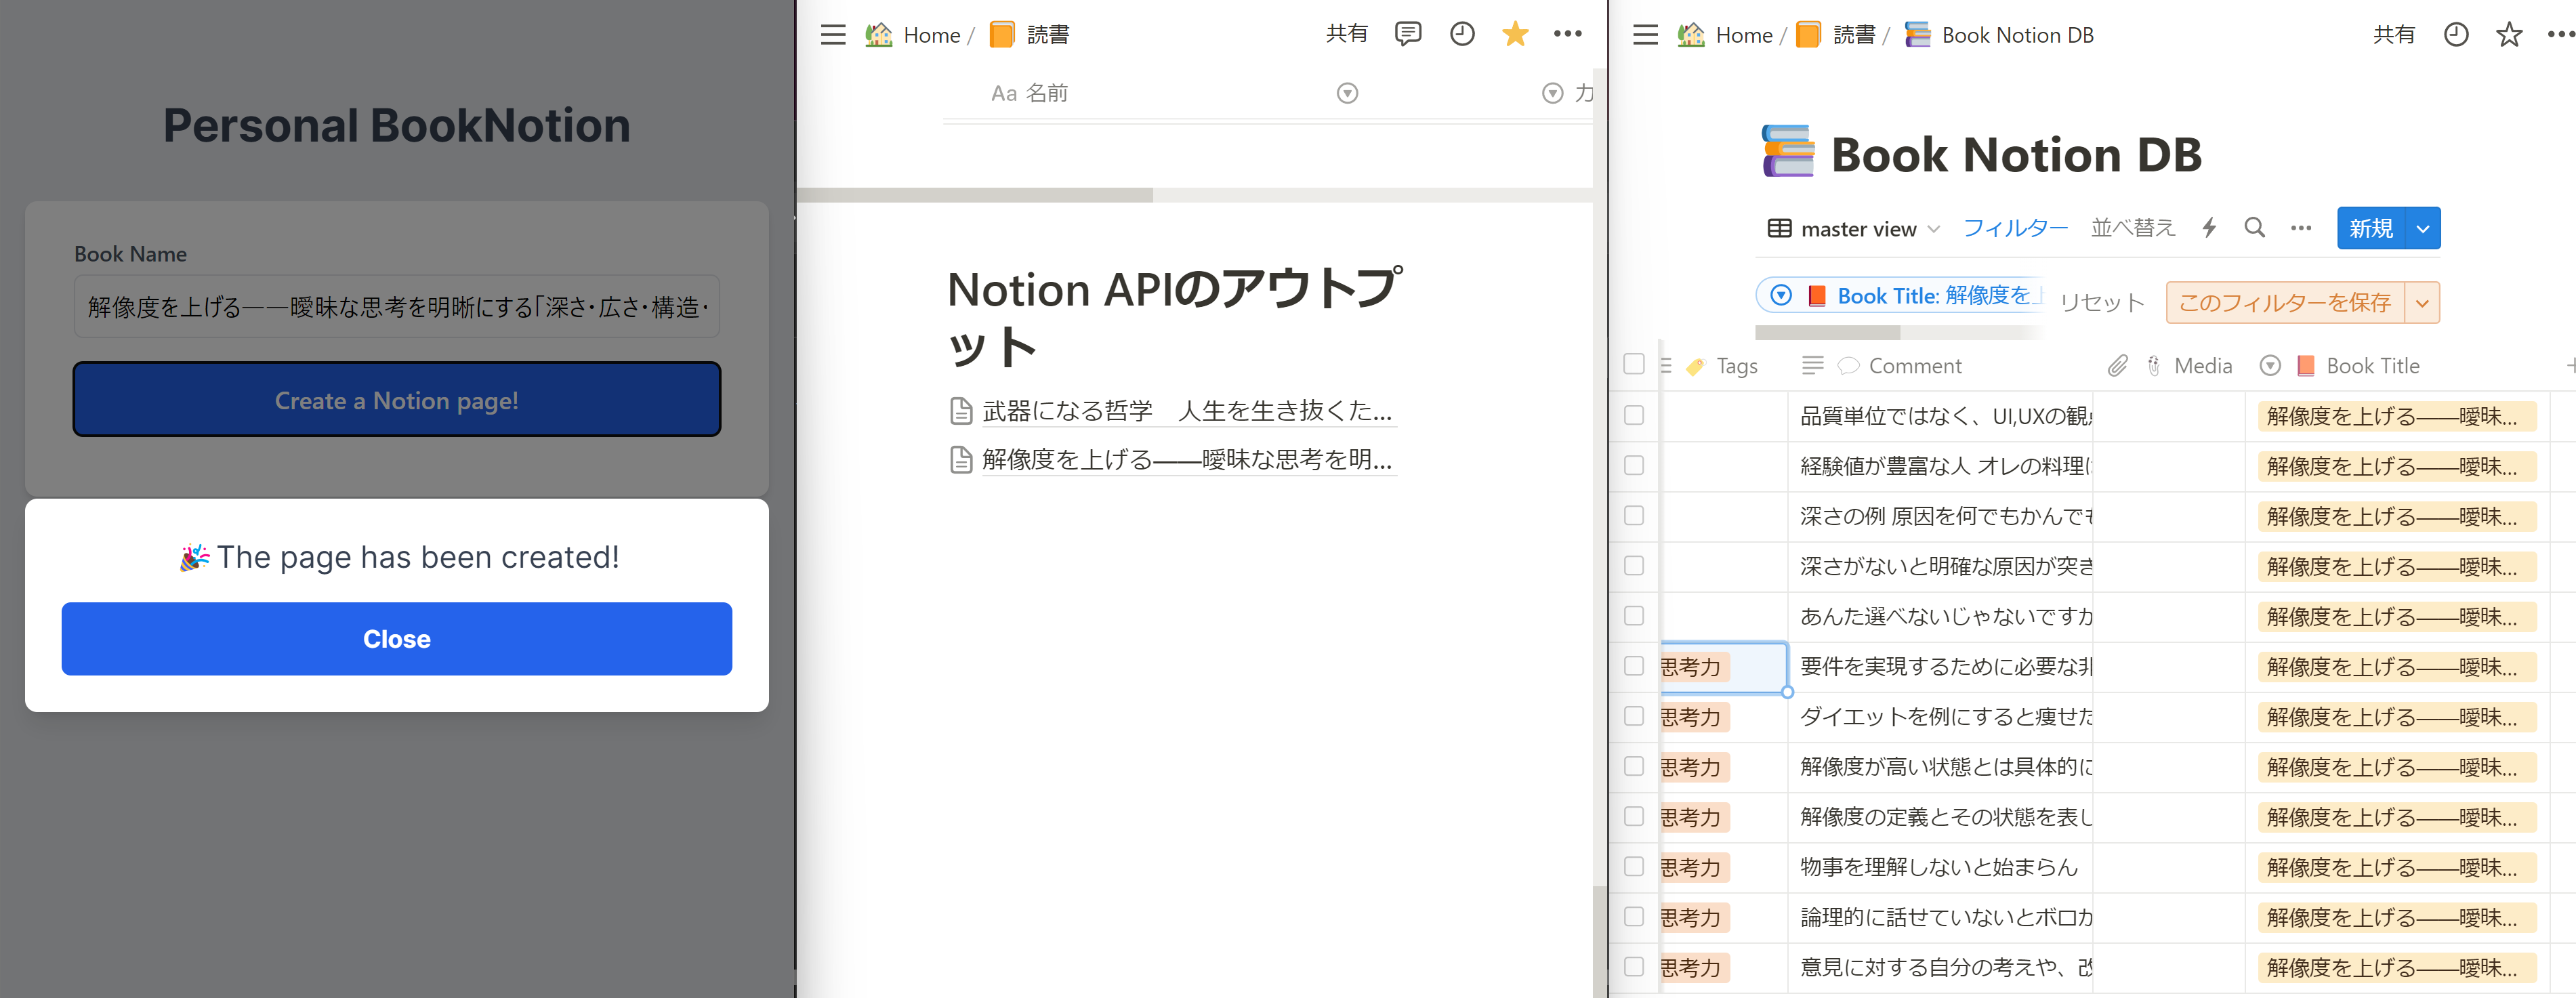Image resolution: width=2576 pixels, height=998 pixels.
Task: Click the yellow favorite star in middle pane
Action: (1514, 35)
